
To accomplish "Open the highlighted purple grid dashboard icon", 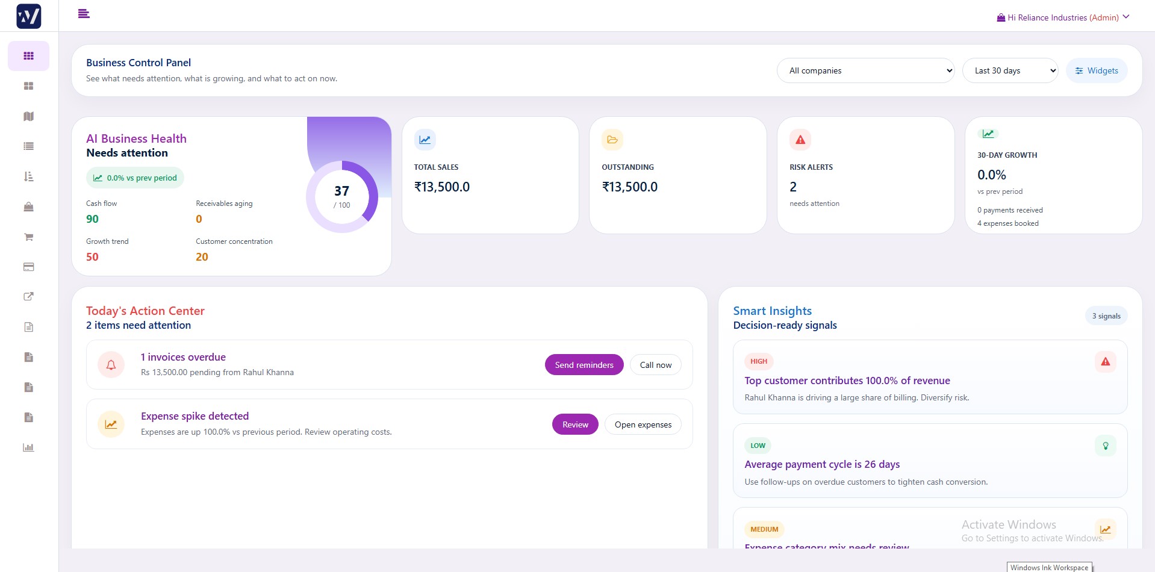I will click(x=28, y=56).
